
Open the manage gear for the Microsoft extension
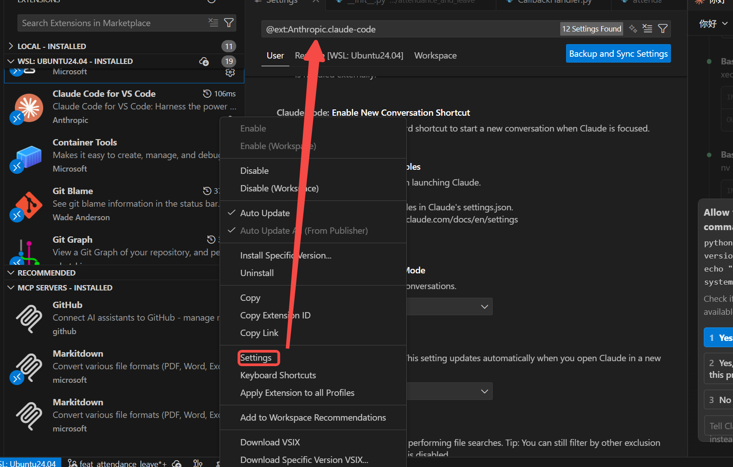[230, 72]
